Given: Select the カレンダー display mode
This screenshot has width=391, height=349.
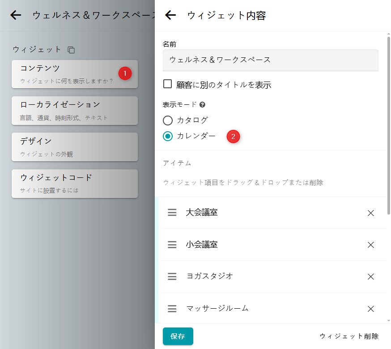Looking at the screenshot, I should 168,136.
